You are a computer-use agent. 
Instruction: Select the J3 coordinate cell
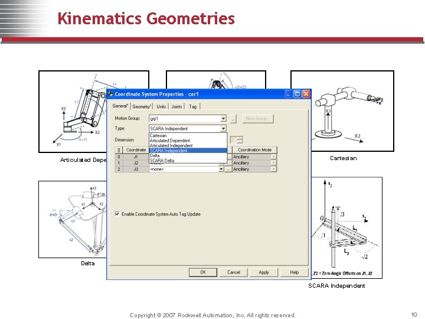(x=136, y=169)
